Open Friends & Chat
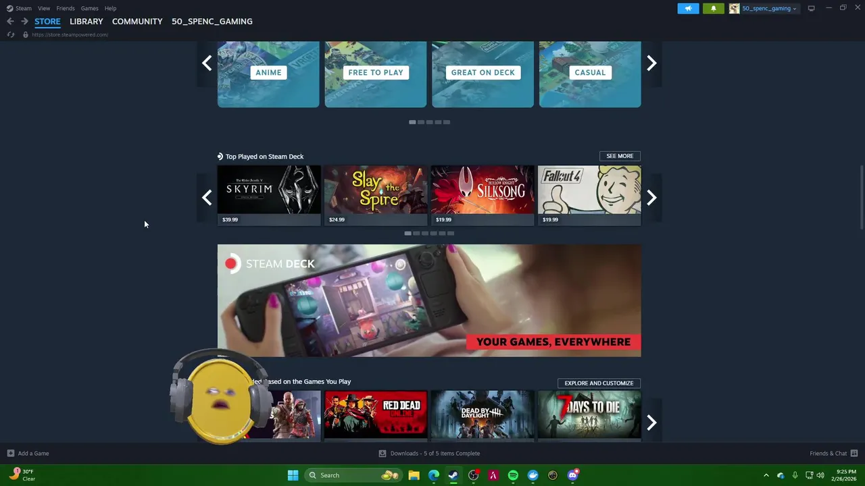The image size is (865, 486). [834, 454]
